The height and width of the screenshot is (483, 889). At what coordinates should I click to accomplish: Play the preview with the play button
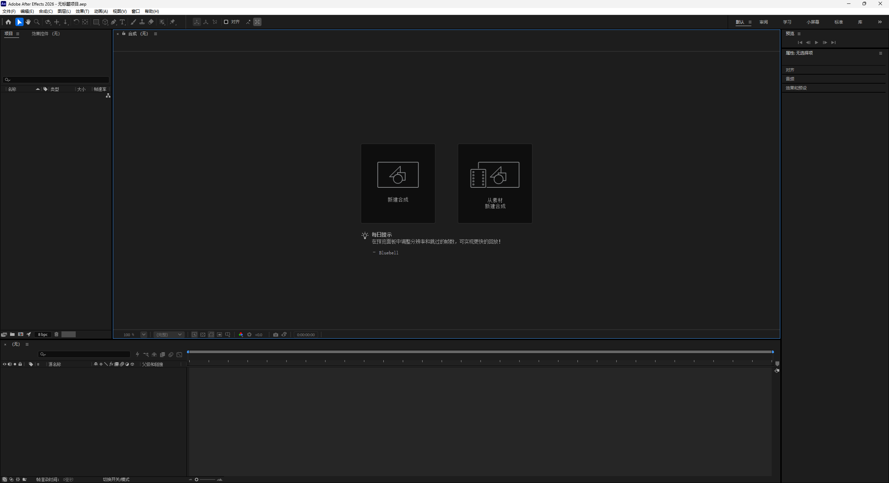click(816, 42)
